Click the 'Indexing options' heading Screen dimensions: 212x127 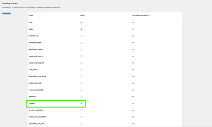(10, 4)
